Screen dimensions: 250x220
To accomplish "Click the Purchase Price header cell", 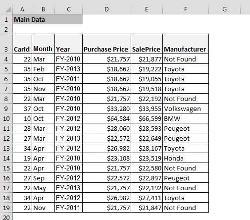I will [106, 44].
